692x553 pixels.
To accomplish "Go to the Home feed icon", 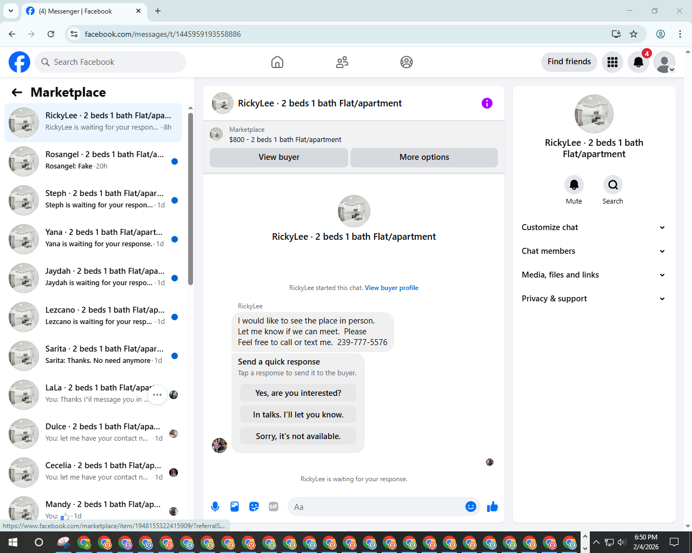I will coord(277,62).
